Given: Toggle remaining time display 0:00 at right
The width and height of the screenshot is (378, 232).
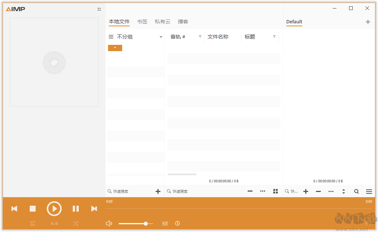Looking at the screenshot, I should click(369, 202).
